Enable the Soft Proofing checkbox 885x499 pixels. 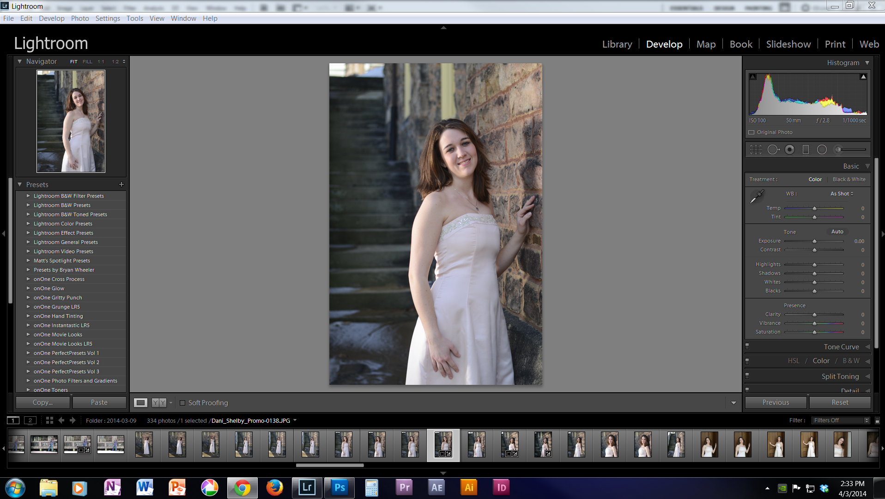point(182,403)
